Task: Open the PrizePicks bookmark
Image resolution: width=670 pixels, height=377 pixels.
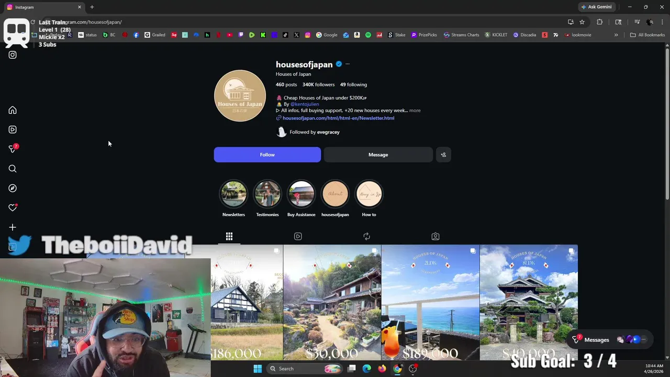Action: click(424, 35)
